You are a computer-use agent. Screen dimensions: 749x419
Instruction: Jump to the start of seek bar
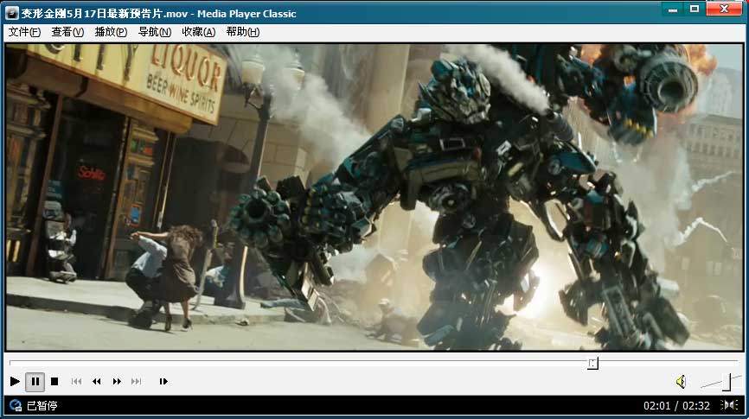pyautogui.click(x=10, y=363)
